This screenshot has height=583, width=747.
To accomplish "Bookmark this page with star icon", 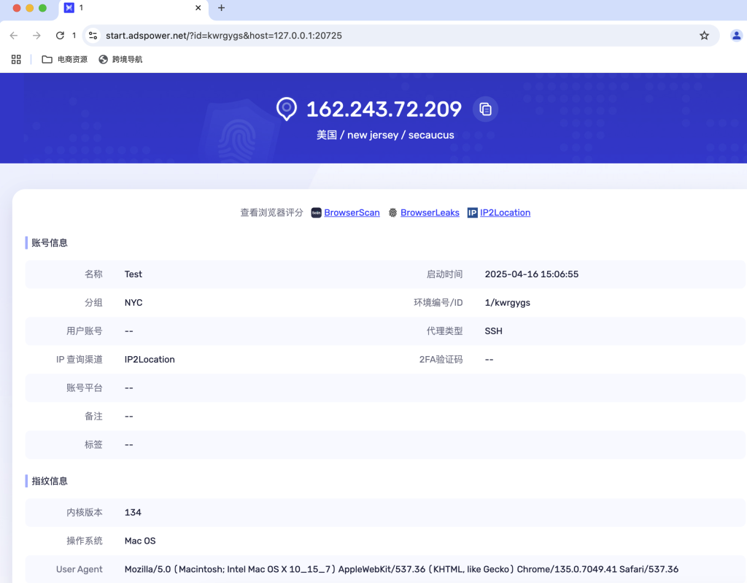I will click(x=704, y=35).
